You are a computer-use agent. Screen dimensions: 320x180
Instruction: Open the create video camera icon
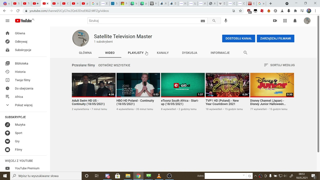(x=275, y=21)
